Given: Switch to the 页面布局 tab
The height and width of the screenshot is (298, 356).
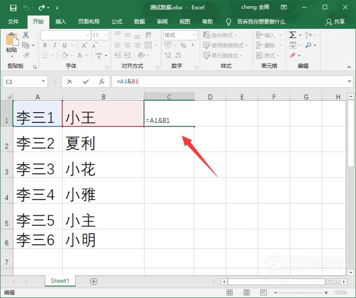Looking at the screenshot, I should 89,22.
